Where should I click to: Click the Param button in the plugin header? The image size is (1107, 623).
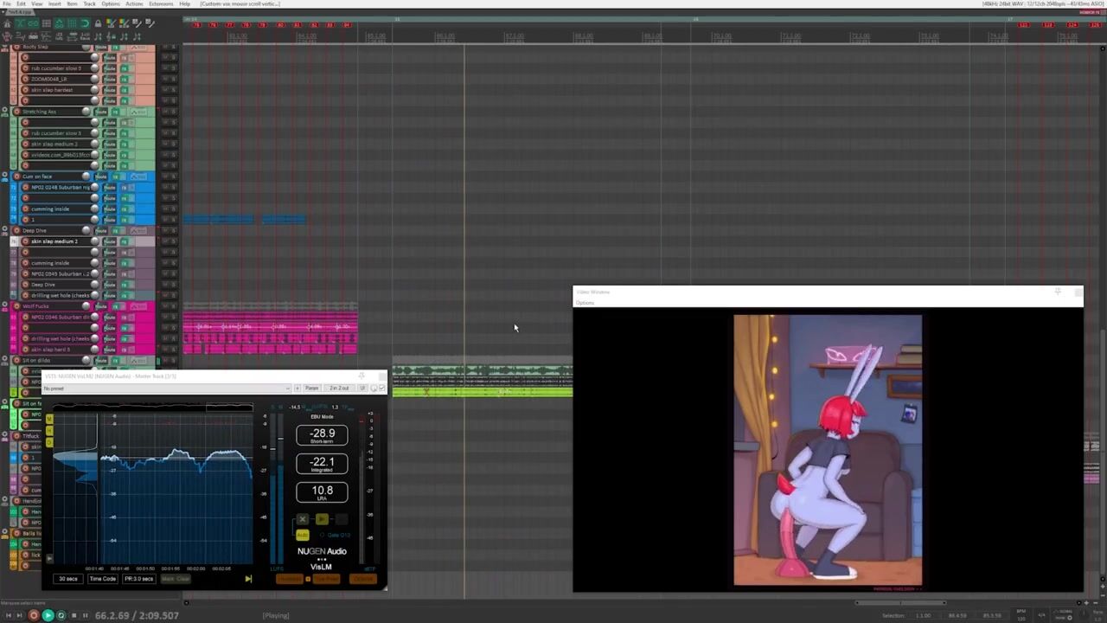[x=312, y=388]
